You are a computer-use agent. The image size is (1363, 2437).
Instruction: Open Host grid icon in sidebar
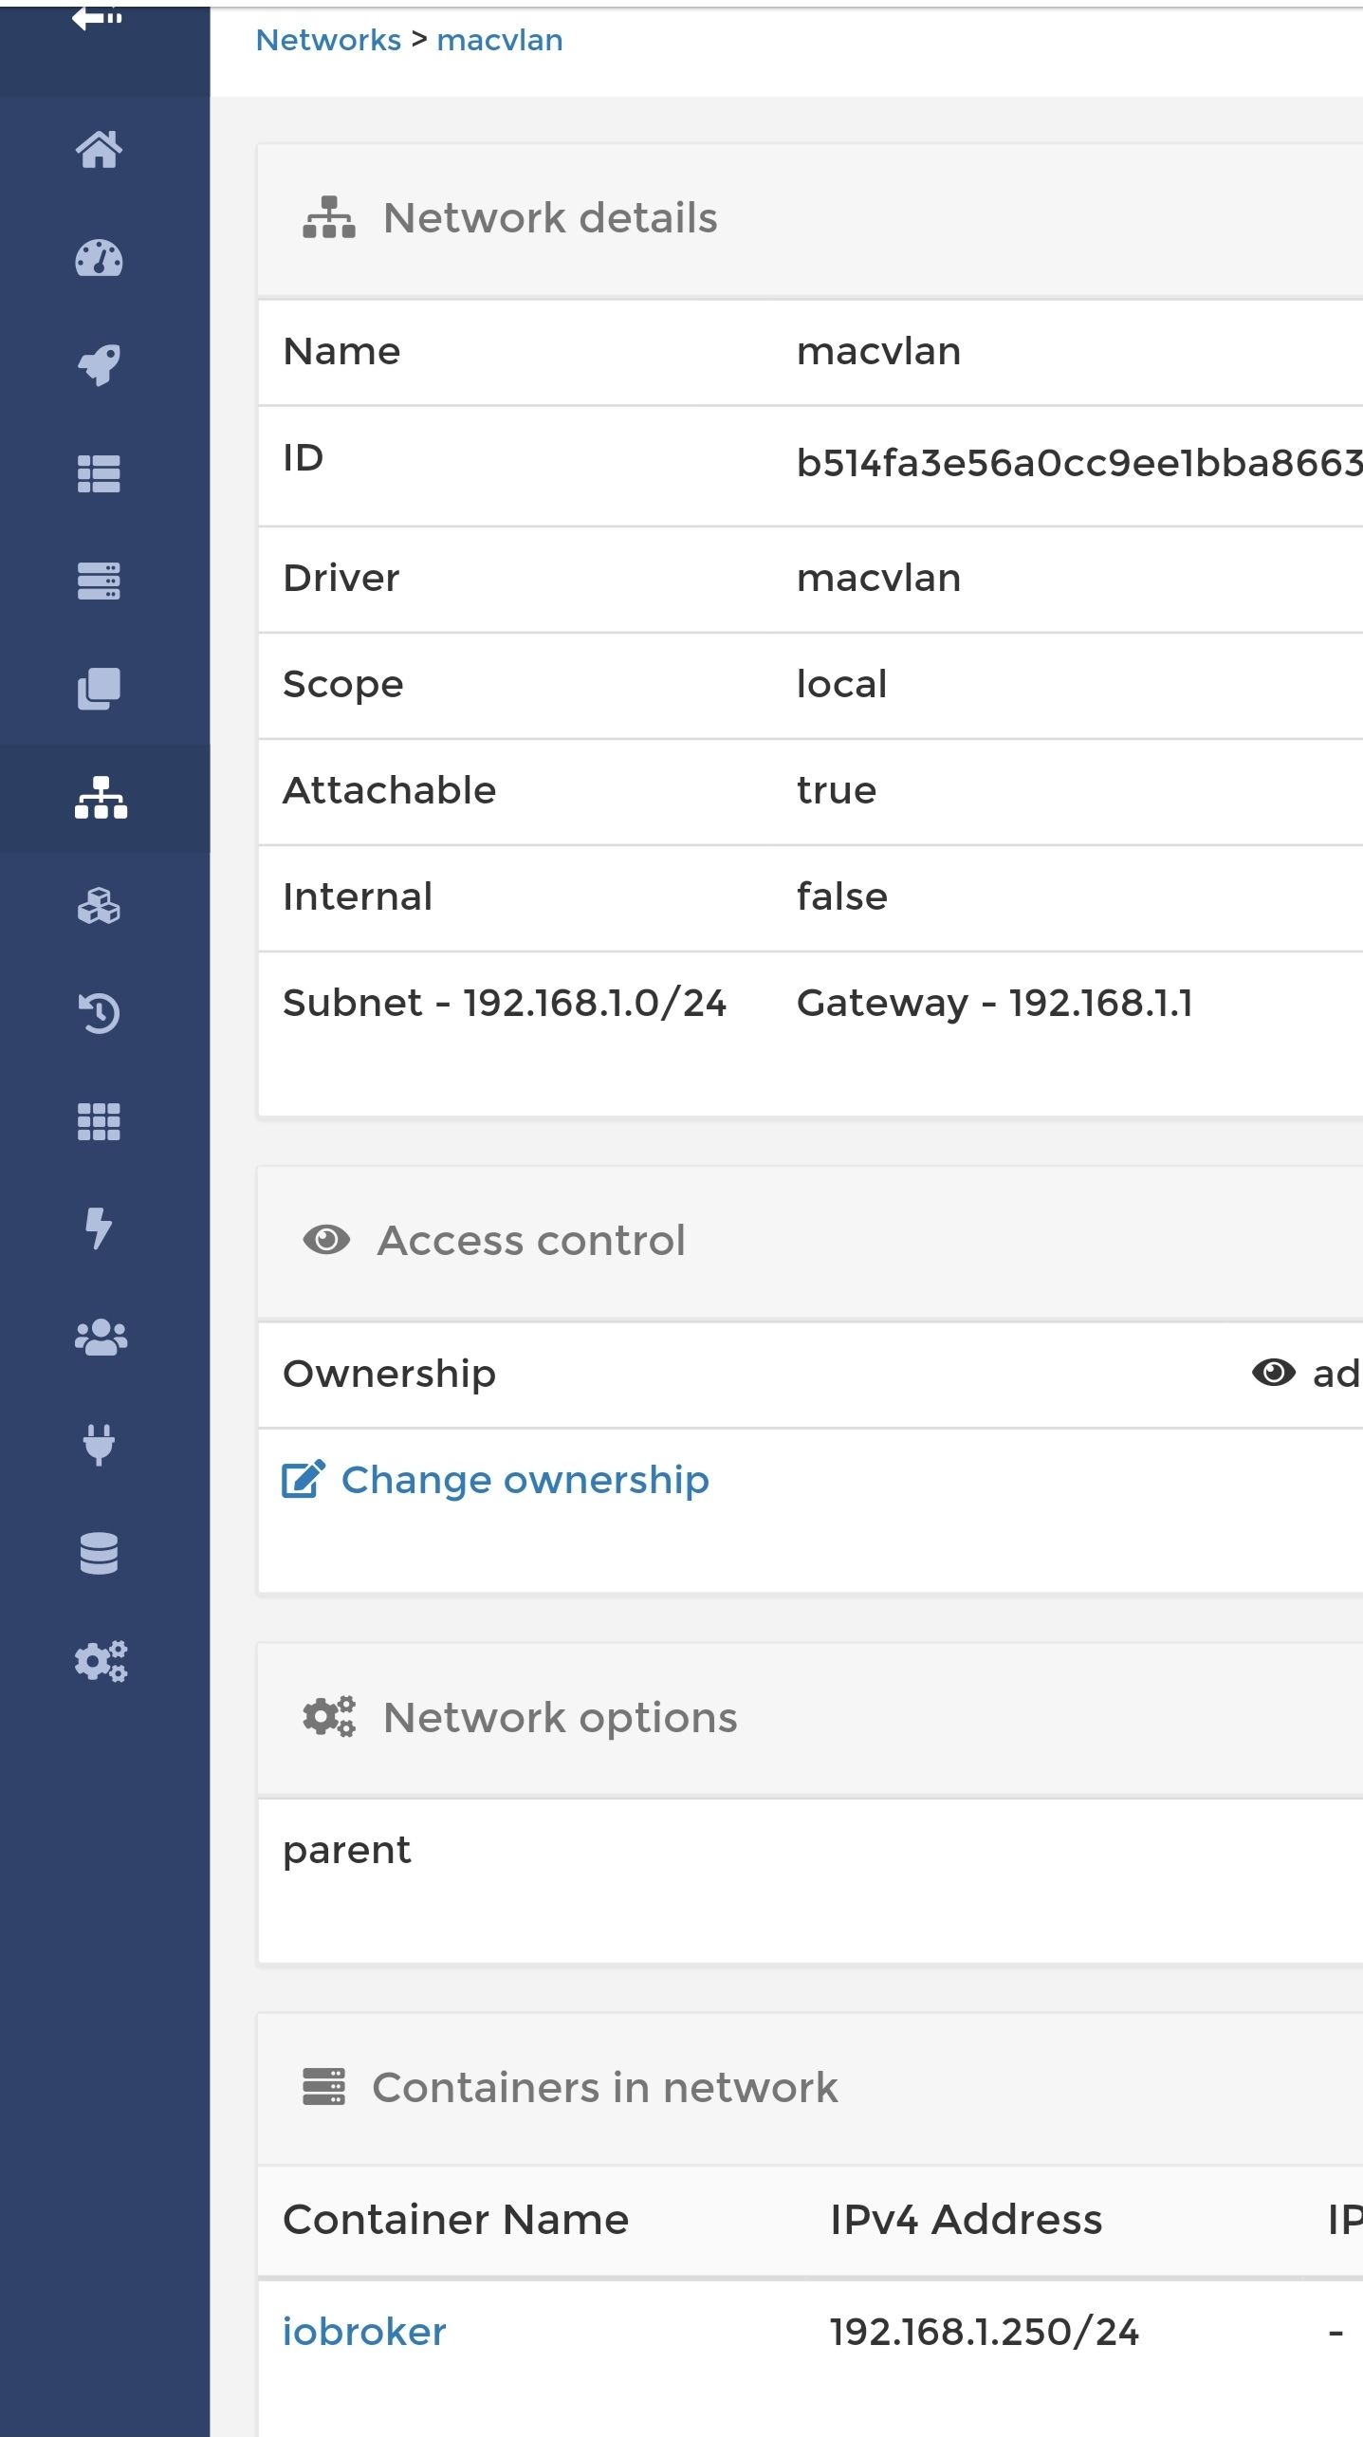pyautogui.click(x=100, y=1121)
